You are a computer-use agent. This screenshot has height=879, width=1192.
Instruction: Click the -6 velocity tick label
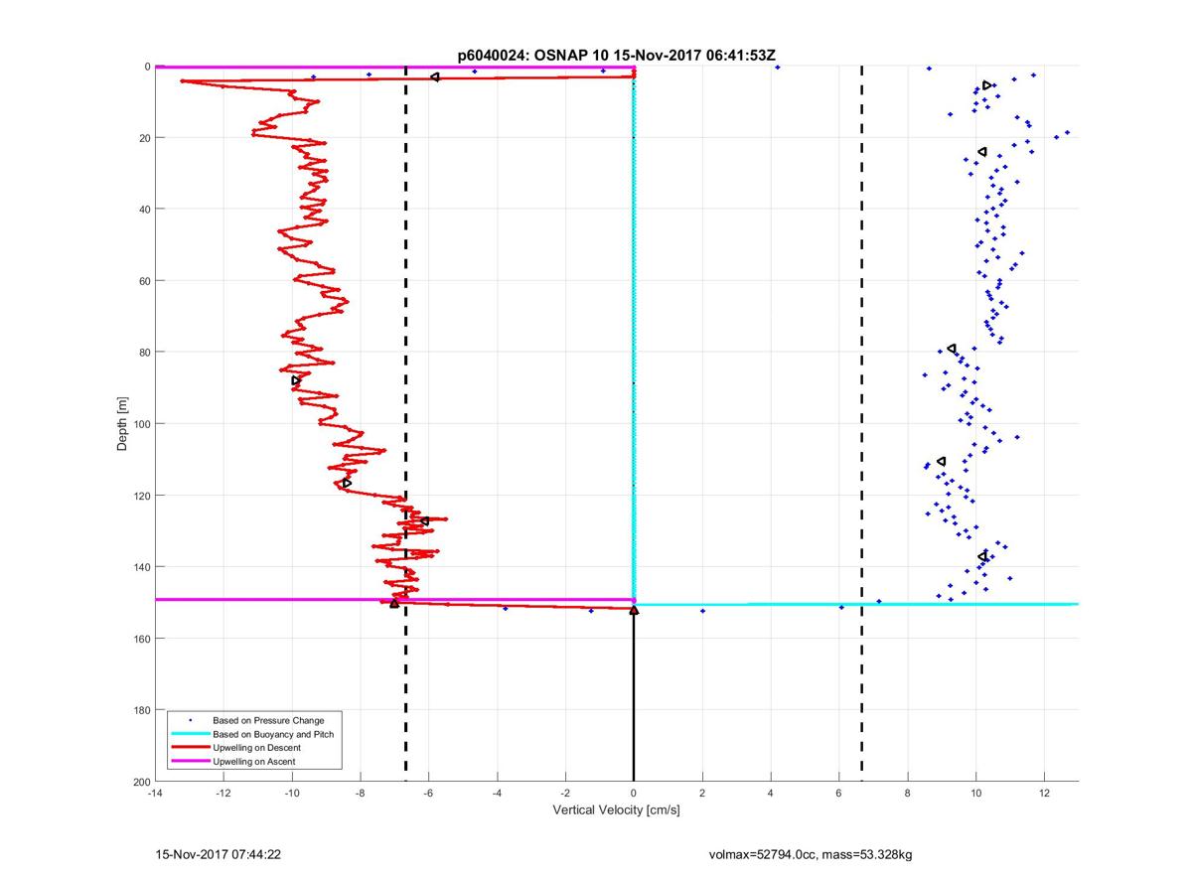[429, 794]
